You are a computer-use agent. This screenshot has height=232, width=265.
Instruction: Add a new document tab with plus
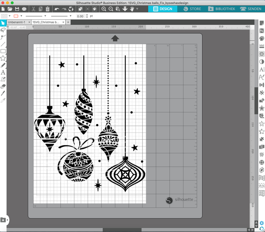coord(68,22)
